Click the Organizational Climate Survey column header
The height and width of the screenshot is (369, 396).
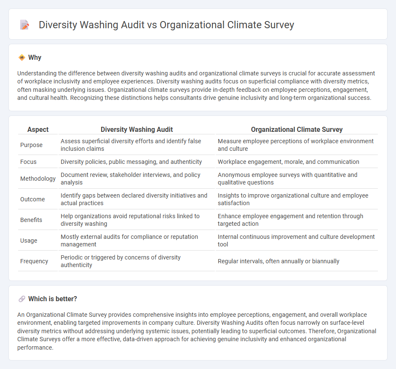coord(297,130)
